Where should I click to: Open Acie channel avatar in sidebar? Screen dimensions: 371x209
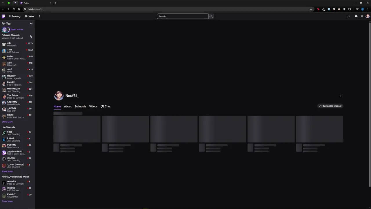tap(4, 64)
